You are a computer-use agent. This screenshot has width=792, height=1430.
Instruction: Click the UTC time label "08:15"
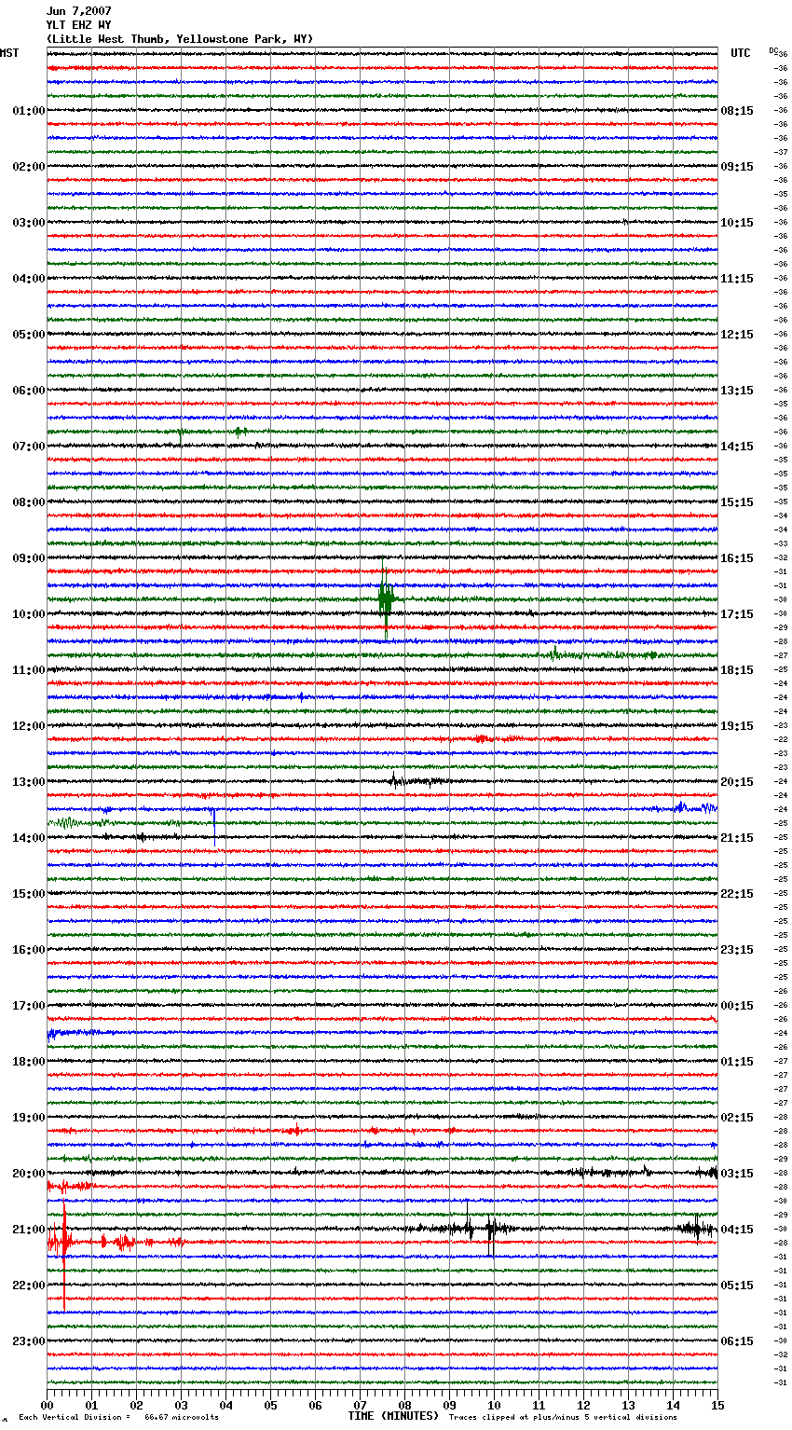(737, 111)
